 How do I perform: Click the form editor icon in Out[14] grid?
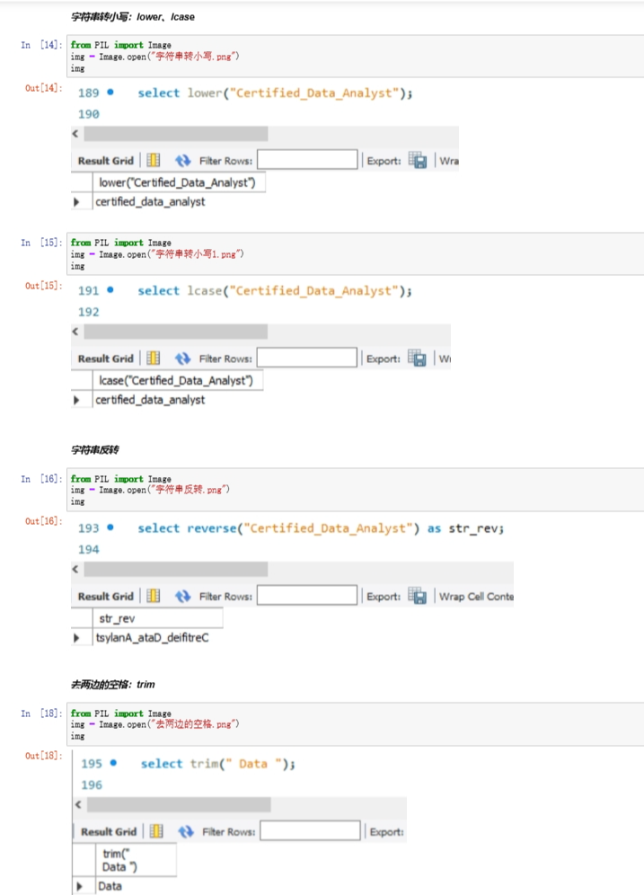(154, 160)
